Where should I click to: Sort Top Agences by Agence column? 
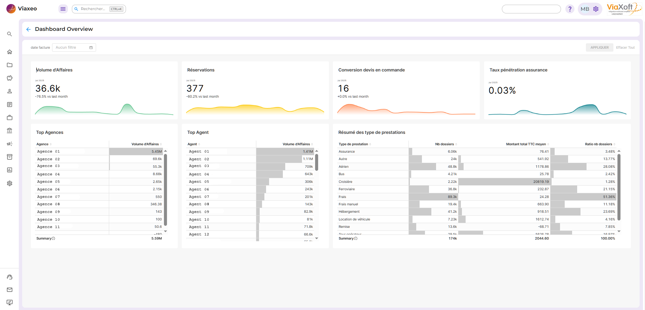(x=44, y=144)
